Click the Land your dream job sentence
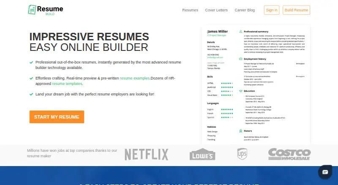The height and width of the screenshot is (185, 338). pos(95,94)
